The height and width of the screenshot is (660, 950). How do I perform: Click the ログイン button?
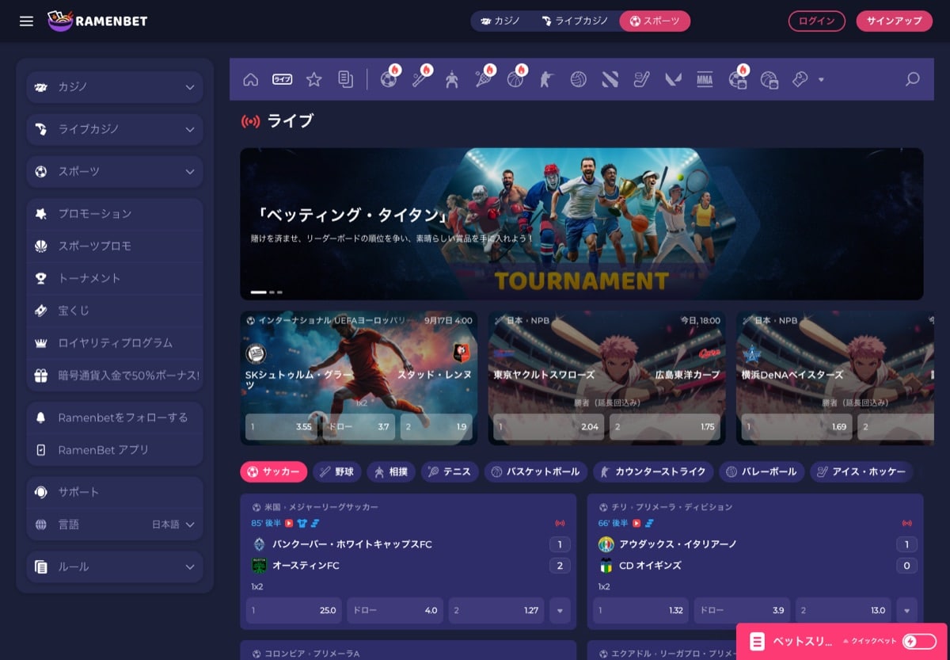pyautogui.click(x=817, y=21)
